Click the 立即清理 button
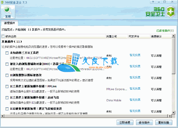 125,123
